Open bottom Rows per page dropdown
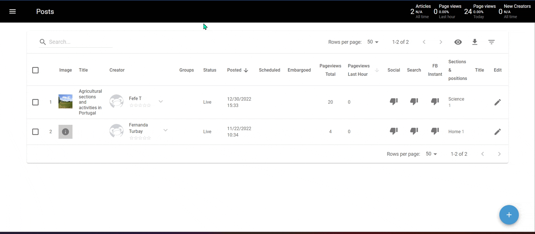Image resolution: width=535 pixels, height=234 pixels. (x=431, y=154)
